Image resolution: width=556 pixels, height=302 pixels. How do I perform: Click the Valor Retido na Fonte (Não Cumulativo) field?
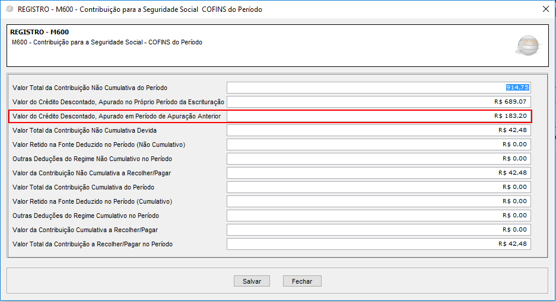click(x=379, y=144)
